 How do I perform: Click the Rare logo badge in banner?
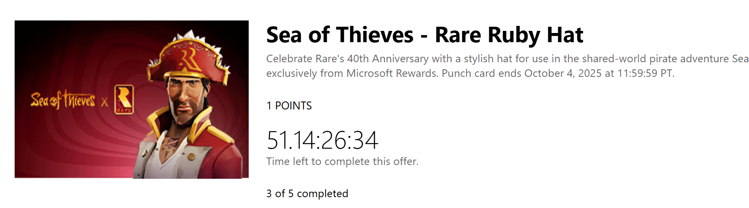tap(124, 99)
